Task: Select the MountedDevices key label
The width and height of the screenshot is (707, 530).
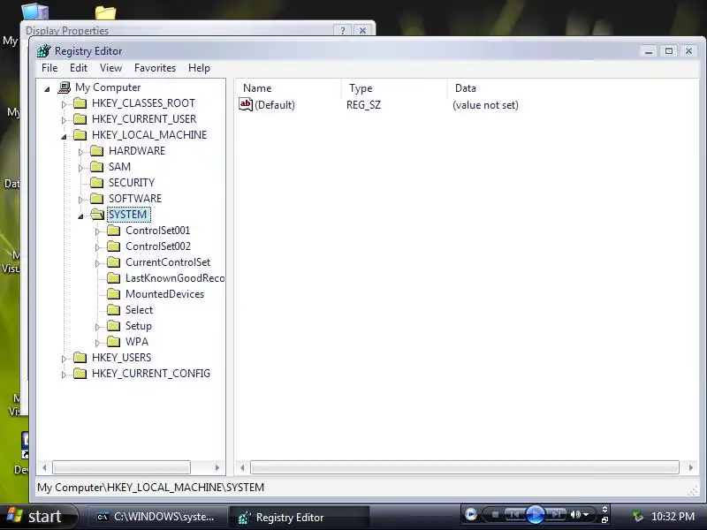Action: click(164, 294)
